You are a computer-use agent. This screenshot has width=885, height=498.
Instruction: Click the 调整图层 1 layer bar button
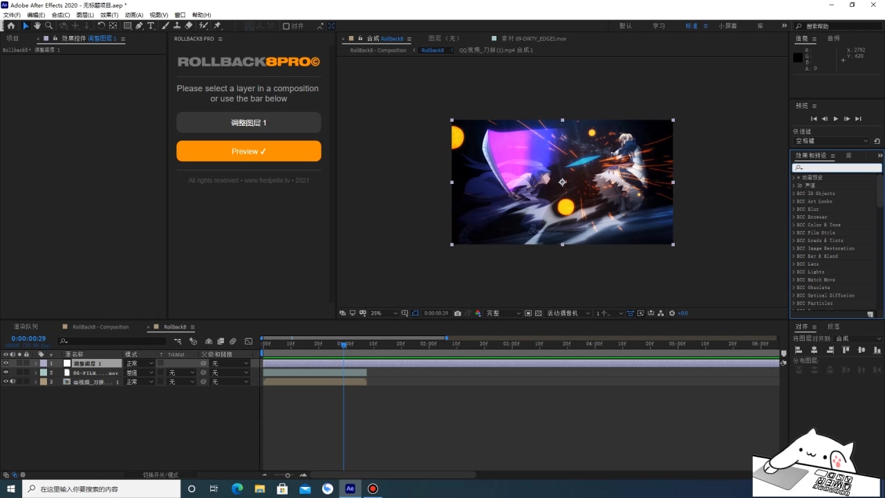click(249, 122)
